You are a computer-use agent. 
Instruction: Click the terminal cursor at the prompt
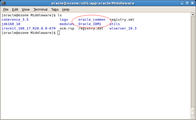[x=59, y=33]
